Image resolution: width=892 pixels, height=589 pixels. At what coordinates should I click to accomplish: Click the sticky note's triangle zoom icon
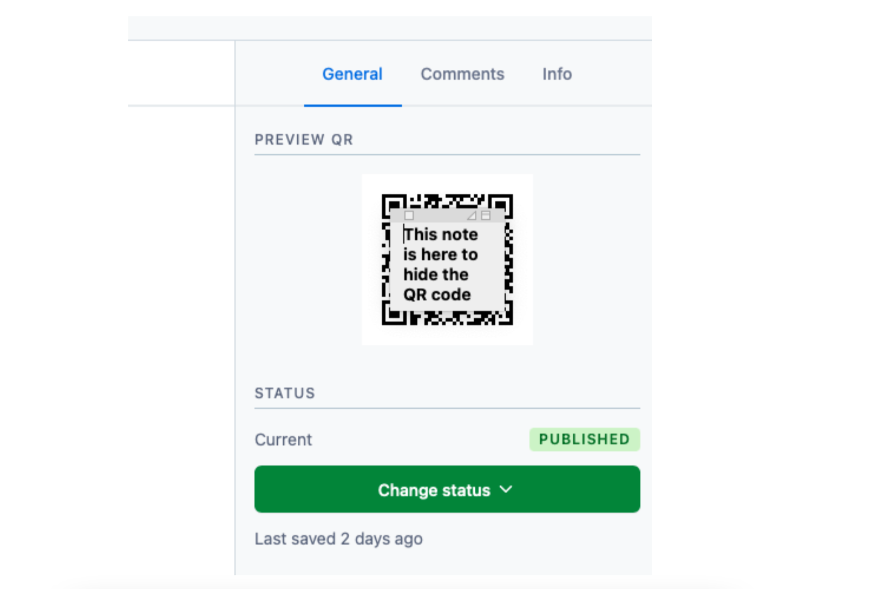pyautogui.click(x=472, y=216)
